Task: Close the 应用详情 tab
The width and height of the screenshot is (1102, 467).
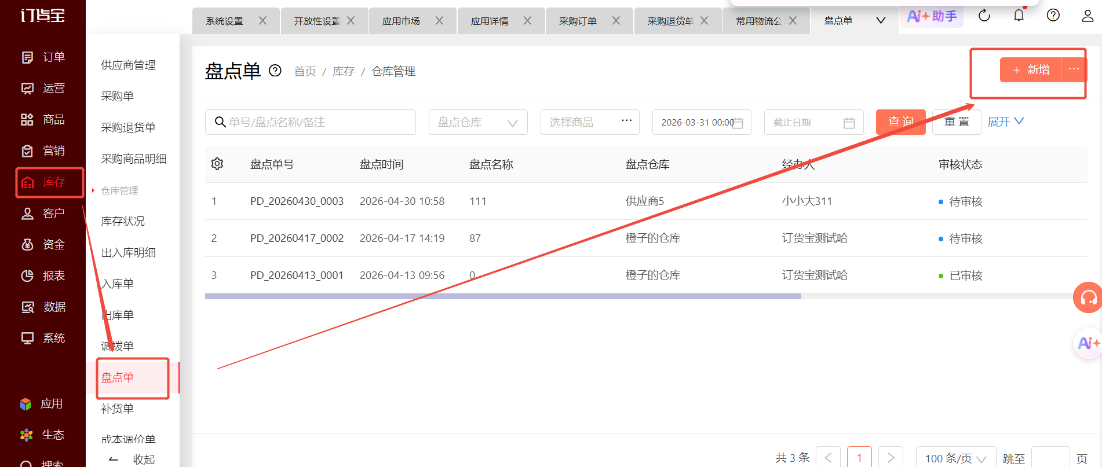Action: point(527,21)
